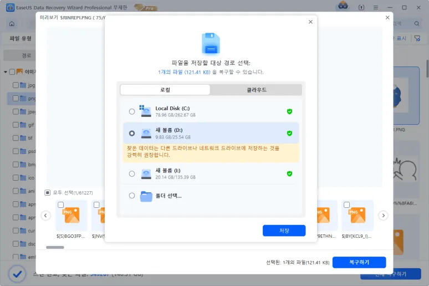Click the Local Disk (C:) drive icon

click(x=145, y=111)
